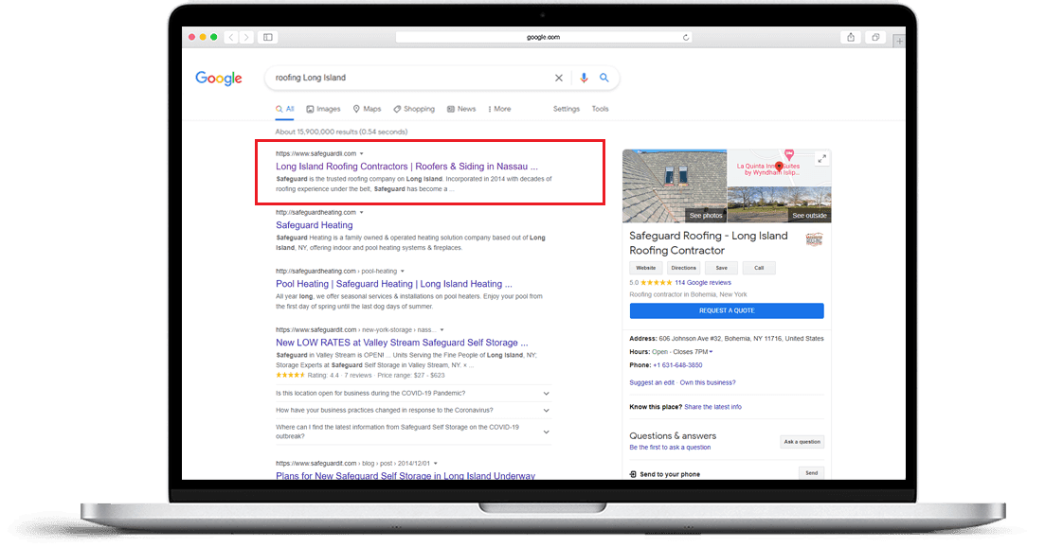Image resolution: width=1045 pixels, height=547 pixels.
Task: Click the REQUEST A QUOTE button
Action: (x=727, y=310)
